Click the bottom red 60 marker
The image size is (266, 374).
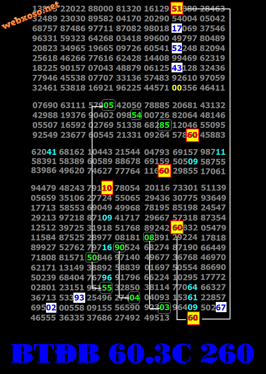[x=193, y=318]
